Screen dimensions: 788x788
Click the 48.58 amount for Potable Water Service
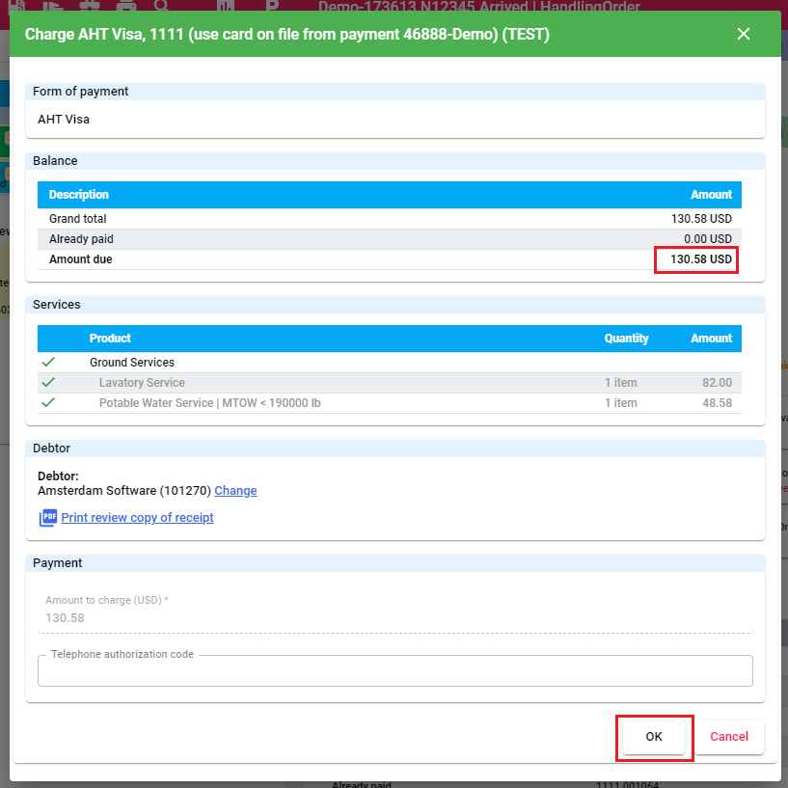718,403
